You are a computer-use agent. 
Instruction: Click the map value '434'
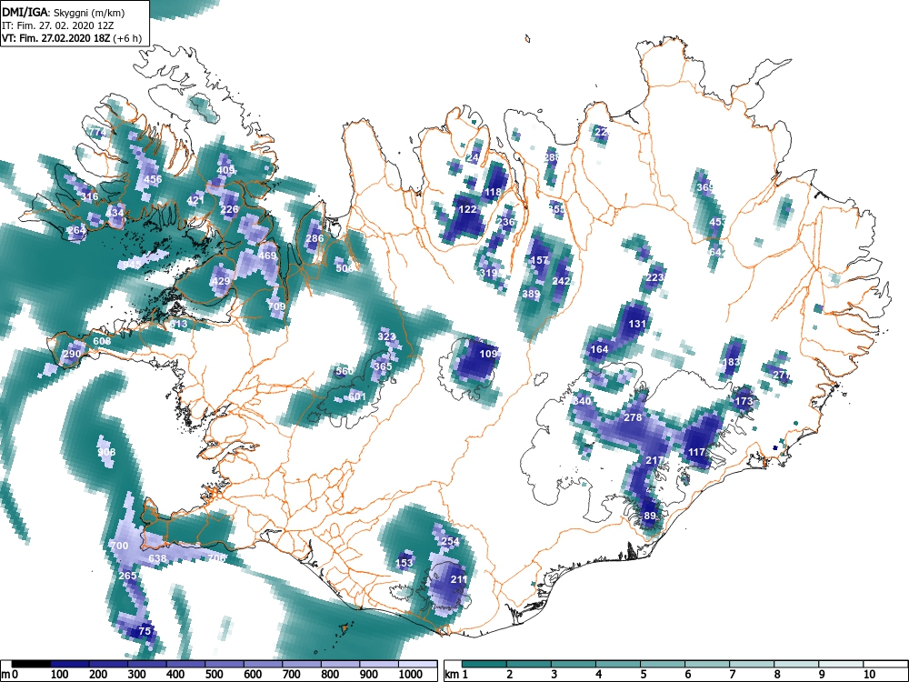click(115, 213)
